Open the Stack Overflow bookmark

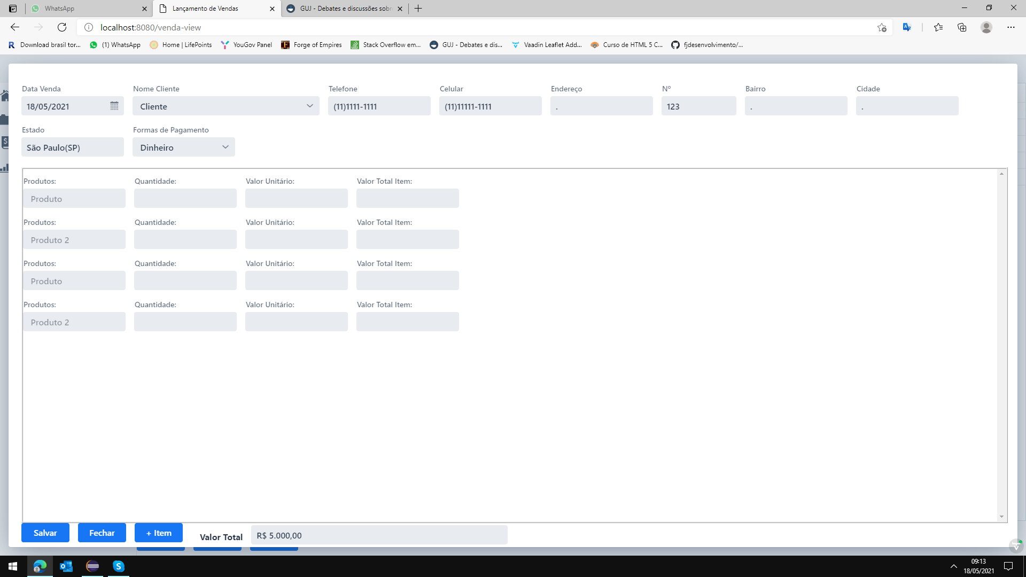point(385,45)
